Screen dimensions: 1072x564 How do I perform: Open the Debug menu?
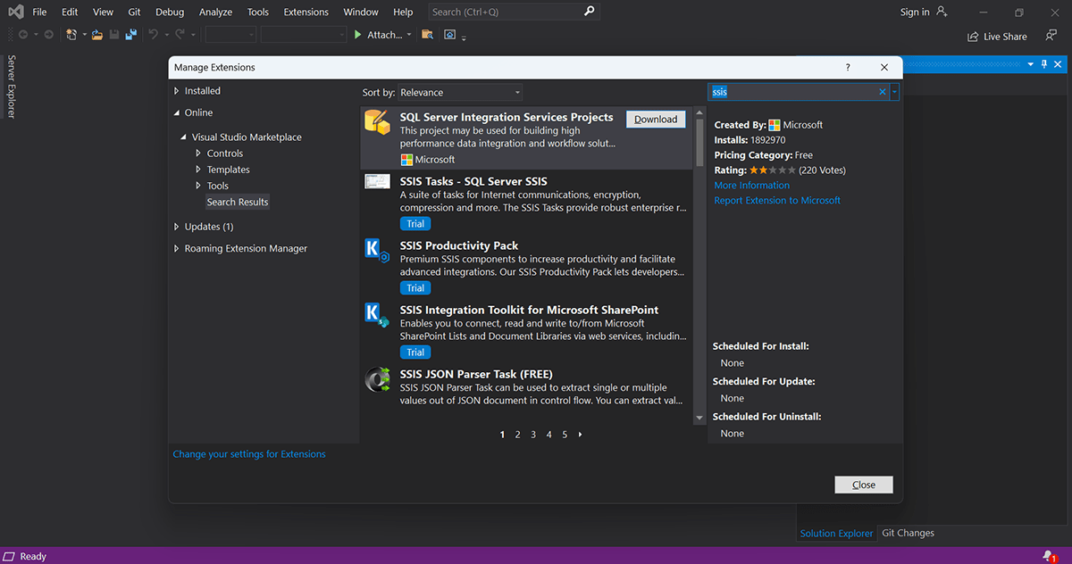(170, 12)
